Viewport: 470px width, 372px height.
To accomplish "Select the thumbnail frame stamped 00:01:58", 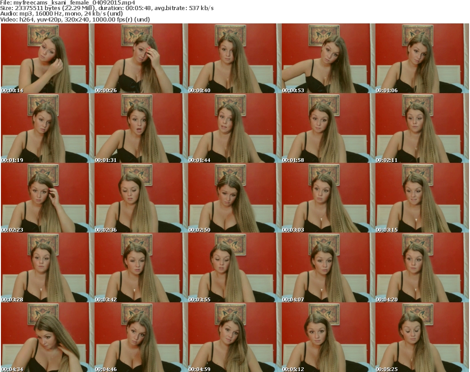I will click(328, 128).
